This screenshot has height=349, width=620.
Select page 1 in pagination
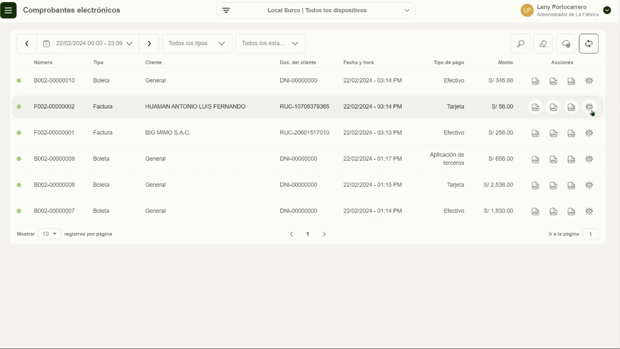coord(308,234)
